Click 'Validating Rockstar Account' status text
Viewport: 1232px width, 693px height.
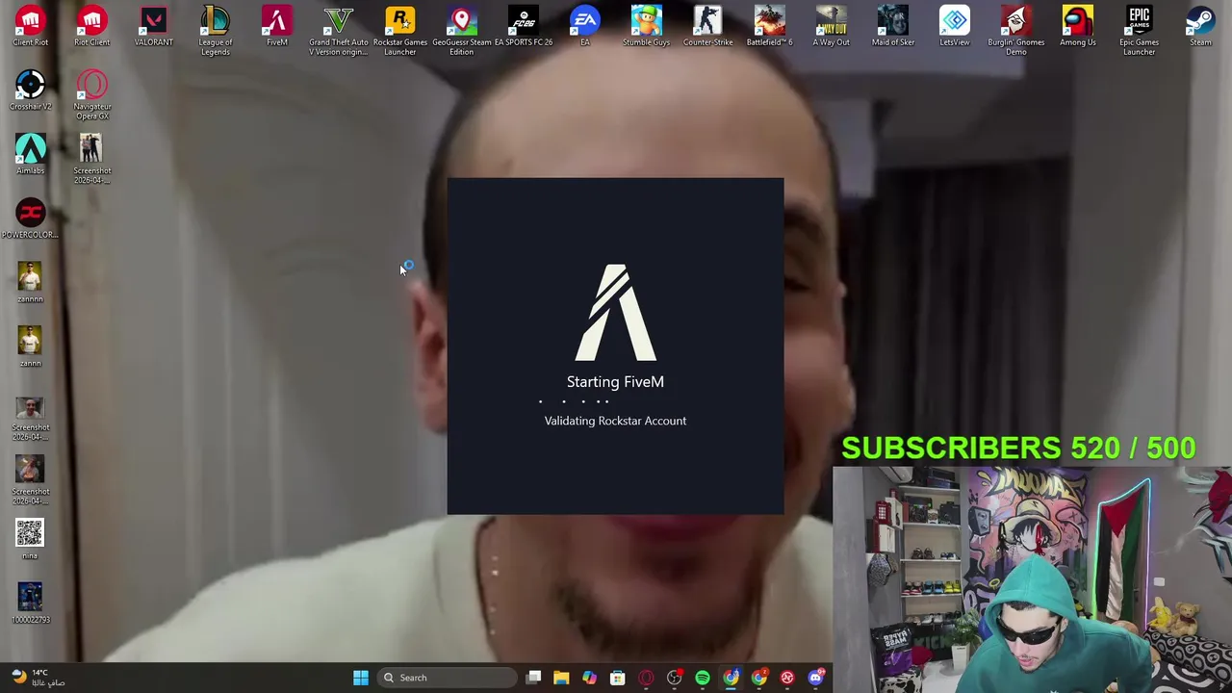point(615,421)
